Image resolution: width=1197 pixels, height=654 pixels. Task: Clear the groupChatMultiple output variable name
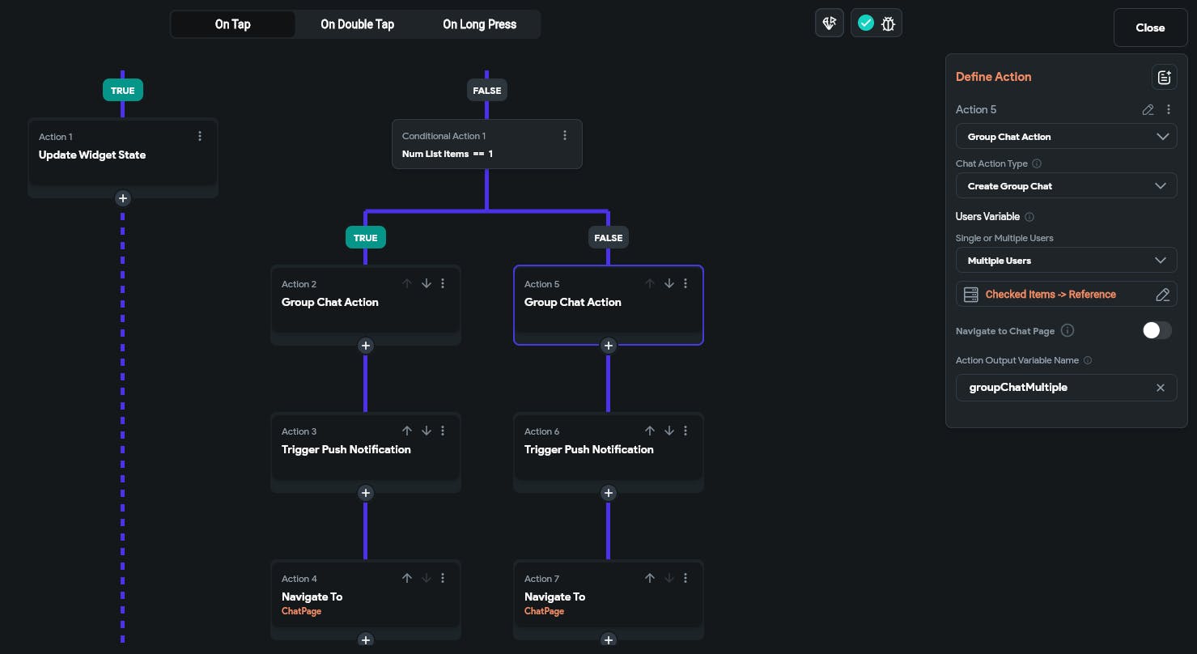(x=1160, y=388)
